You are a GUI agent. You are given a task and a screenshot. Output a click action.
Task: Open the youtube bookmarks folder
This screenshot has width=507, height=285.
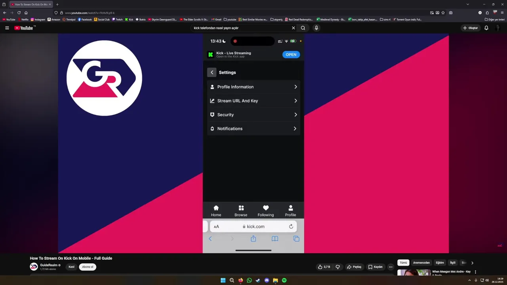click(x=230, y=19)
